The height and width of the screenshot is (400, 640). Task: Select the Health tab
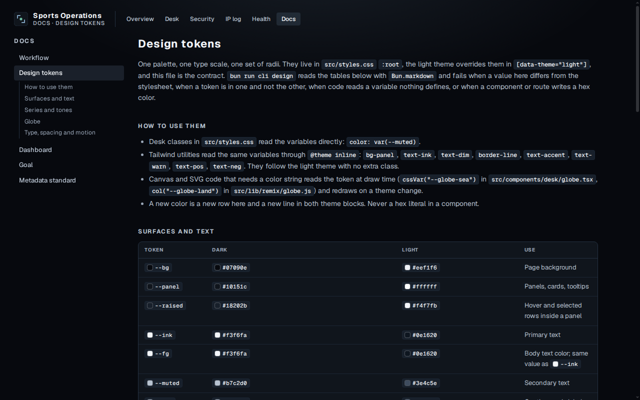tap(261, 19)
